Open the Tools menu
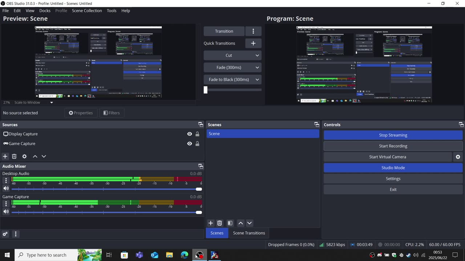 coord(112,11)
